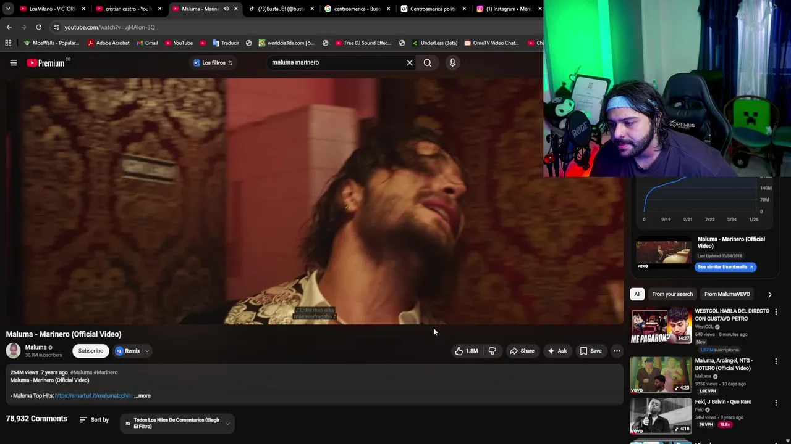Viewport: 791px width, 444px height.
Task: Mute the Maluma tab via speaker icon
Action: (226, 9)
